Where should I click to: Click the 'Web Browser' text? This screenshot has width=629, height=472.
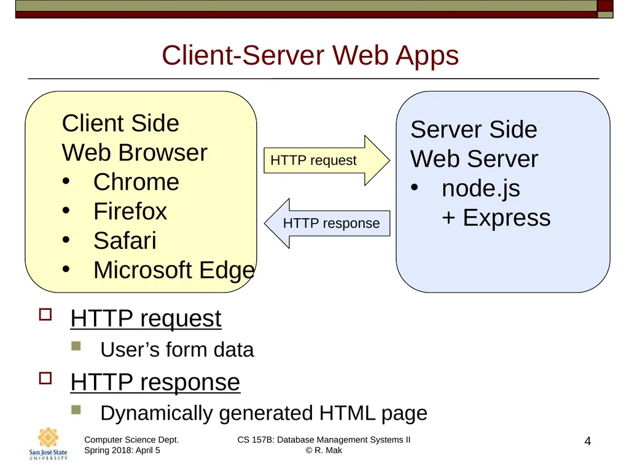coord(135,152)
